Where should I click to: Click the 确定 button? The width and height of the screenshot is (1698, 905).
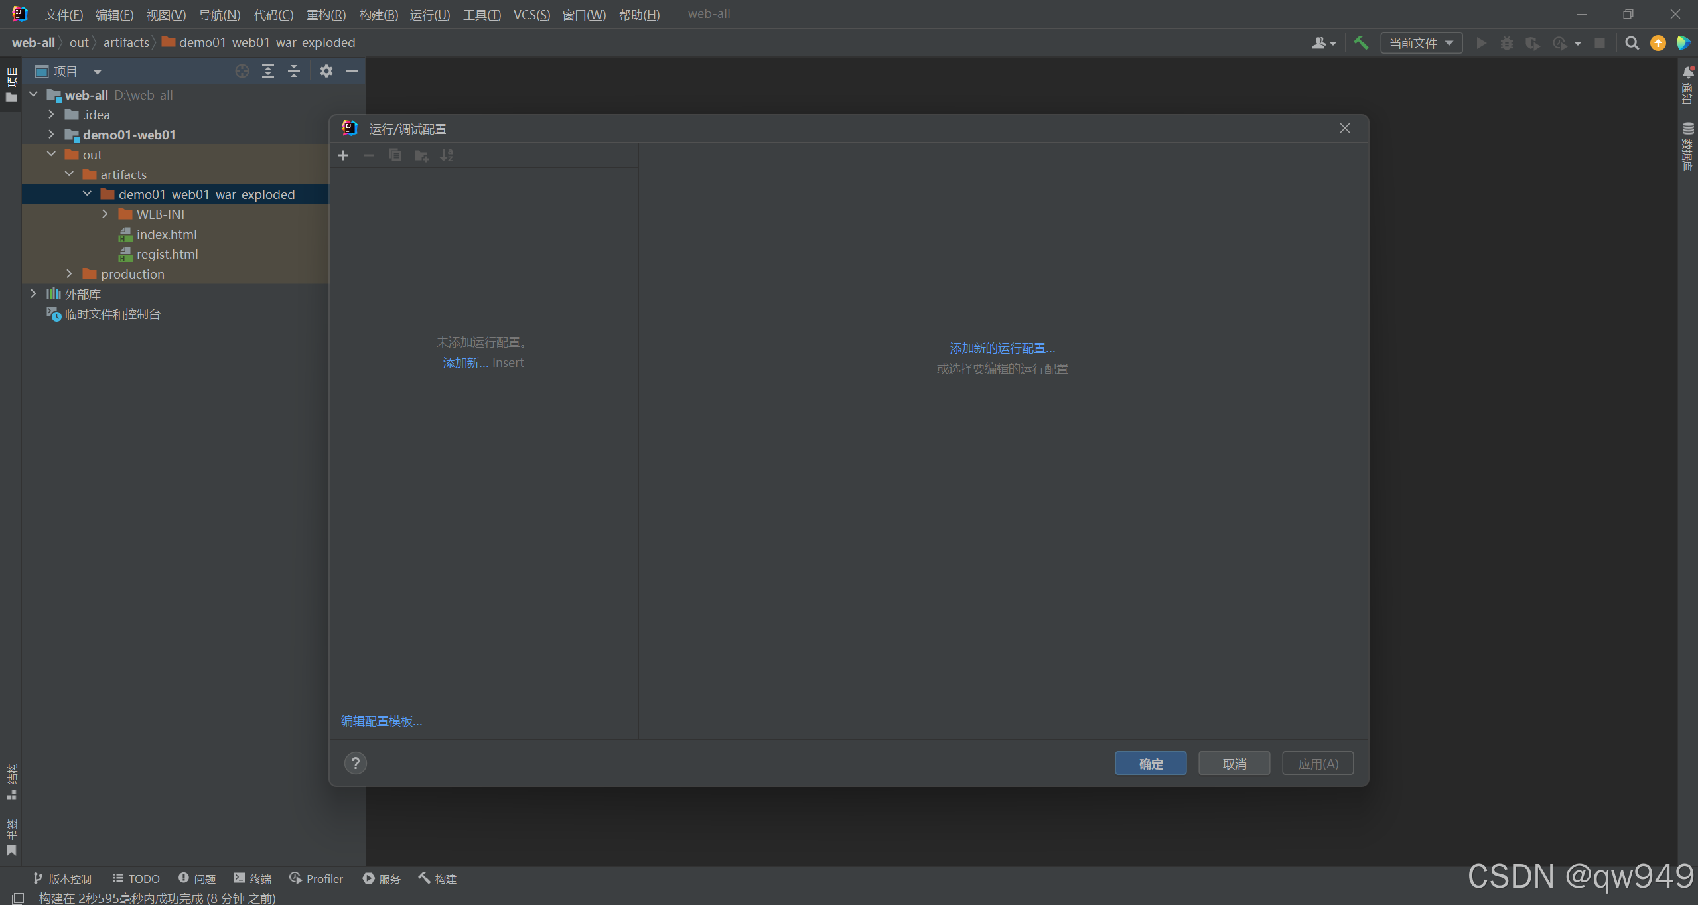[1150, 763]
